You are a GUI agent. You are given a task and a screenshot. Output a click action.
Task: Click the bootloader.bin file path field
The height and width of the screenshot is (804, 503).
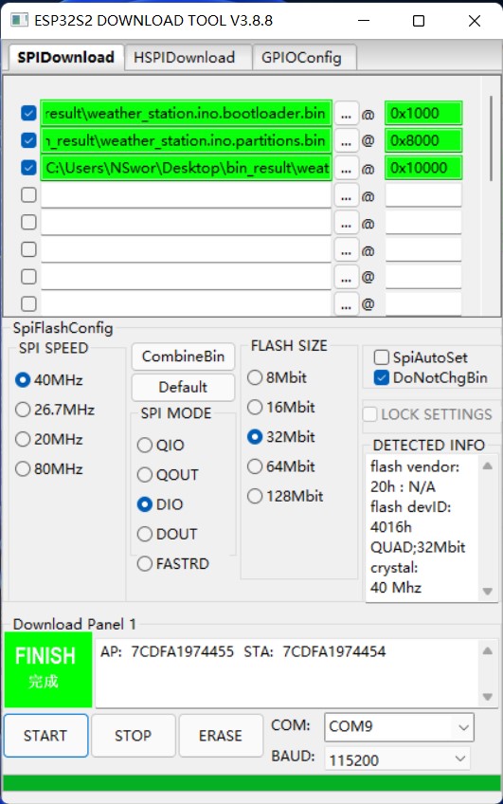coord(186,113)
